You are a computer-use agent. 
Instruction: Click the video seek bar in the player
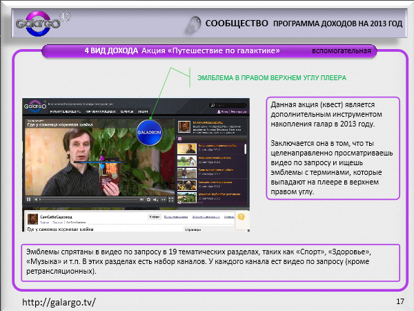(x=89, y=200)
